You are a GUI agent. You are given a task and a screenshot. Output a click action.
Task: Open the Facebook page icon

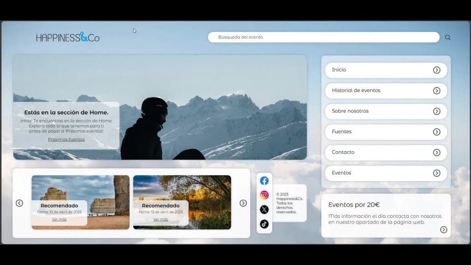point(264,181)
